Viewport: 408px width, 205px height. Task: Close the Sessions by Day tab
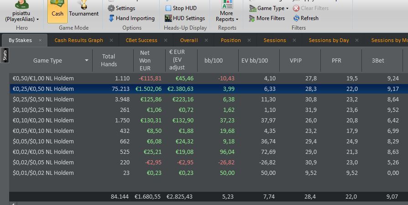coord(357,40)
